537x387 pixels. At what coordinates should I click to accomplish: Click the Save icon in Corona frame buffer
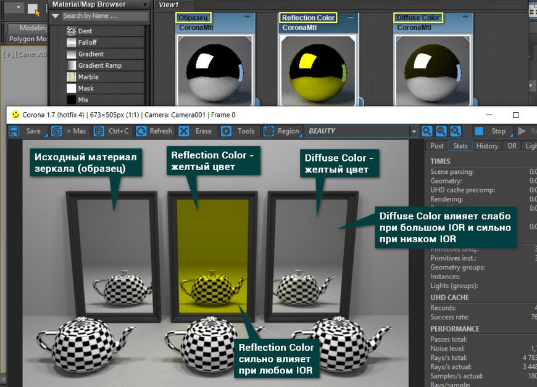[x=15, y=131]
